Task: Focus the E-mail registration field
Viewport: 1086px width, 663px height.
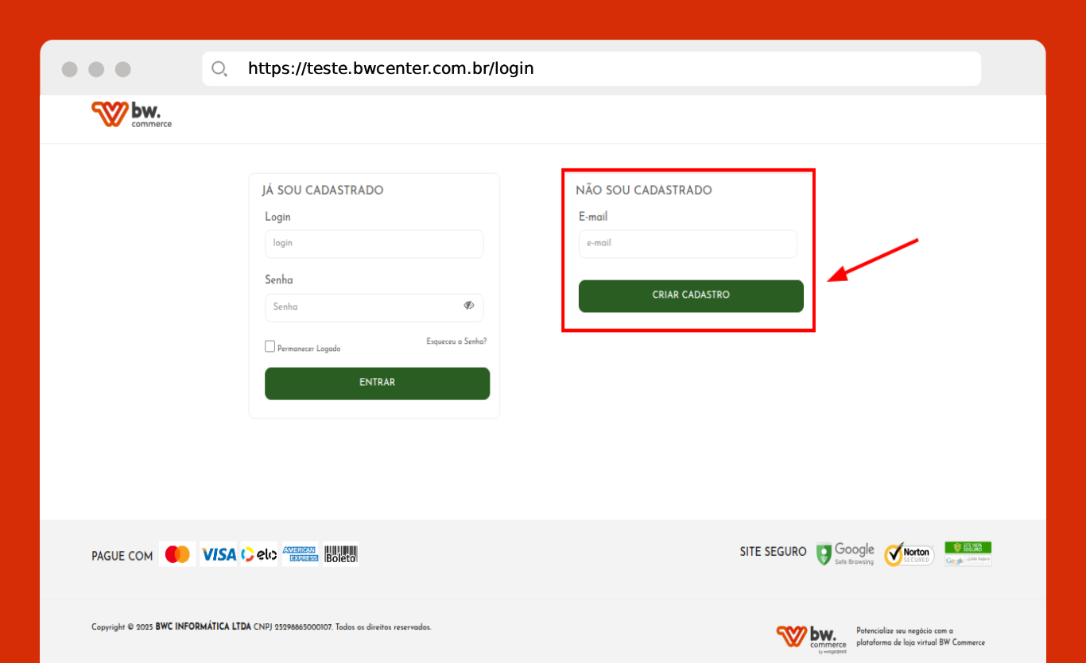Action: click(688, 244)
